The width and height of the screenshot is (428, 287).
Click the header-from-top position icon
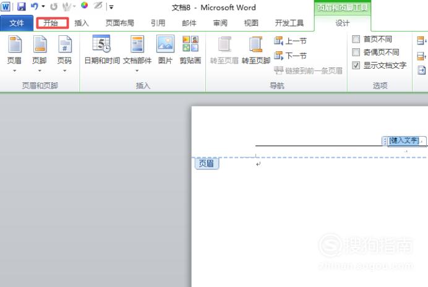[421, 41]
